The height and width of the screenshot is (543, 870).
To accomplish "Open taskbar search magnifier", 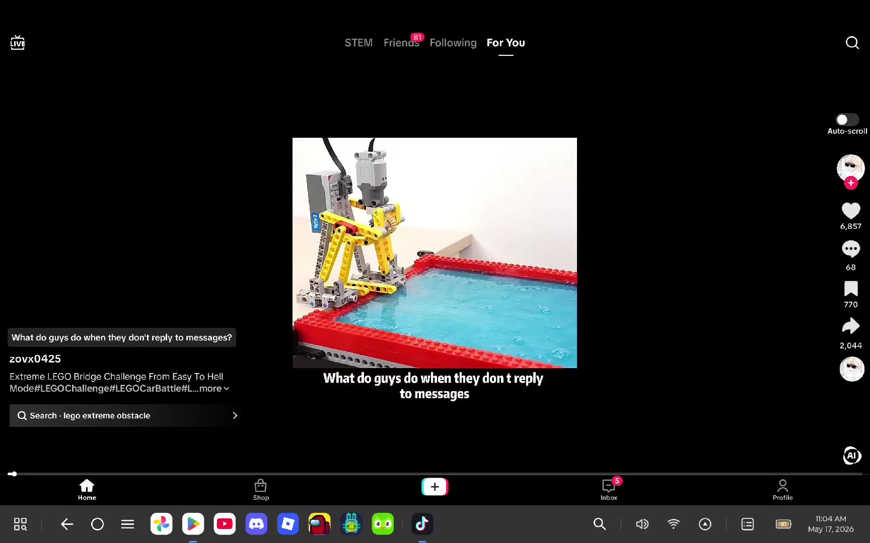I will 599,524.
